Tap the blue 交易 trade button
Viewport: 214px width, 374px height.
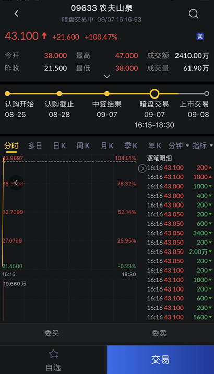tap(161, 360)
